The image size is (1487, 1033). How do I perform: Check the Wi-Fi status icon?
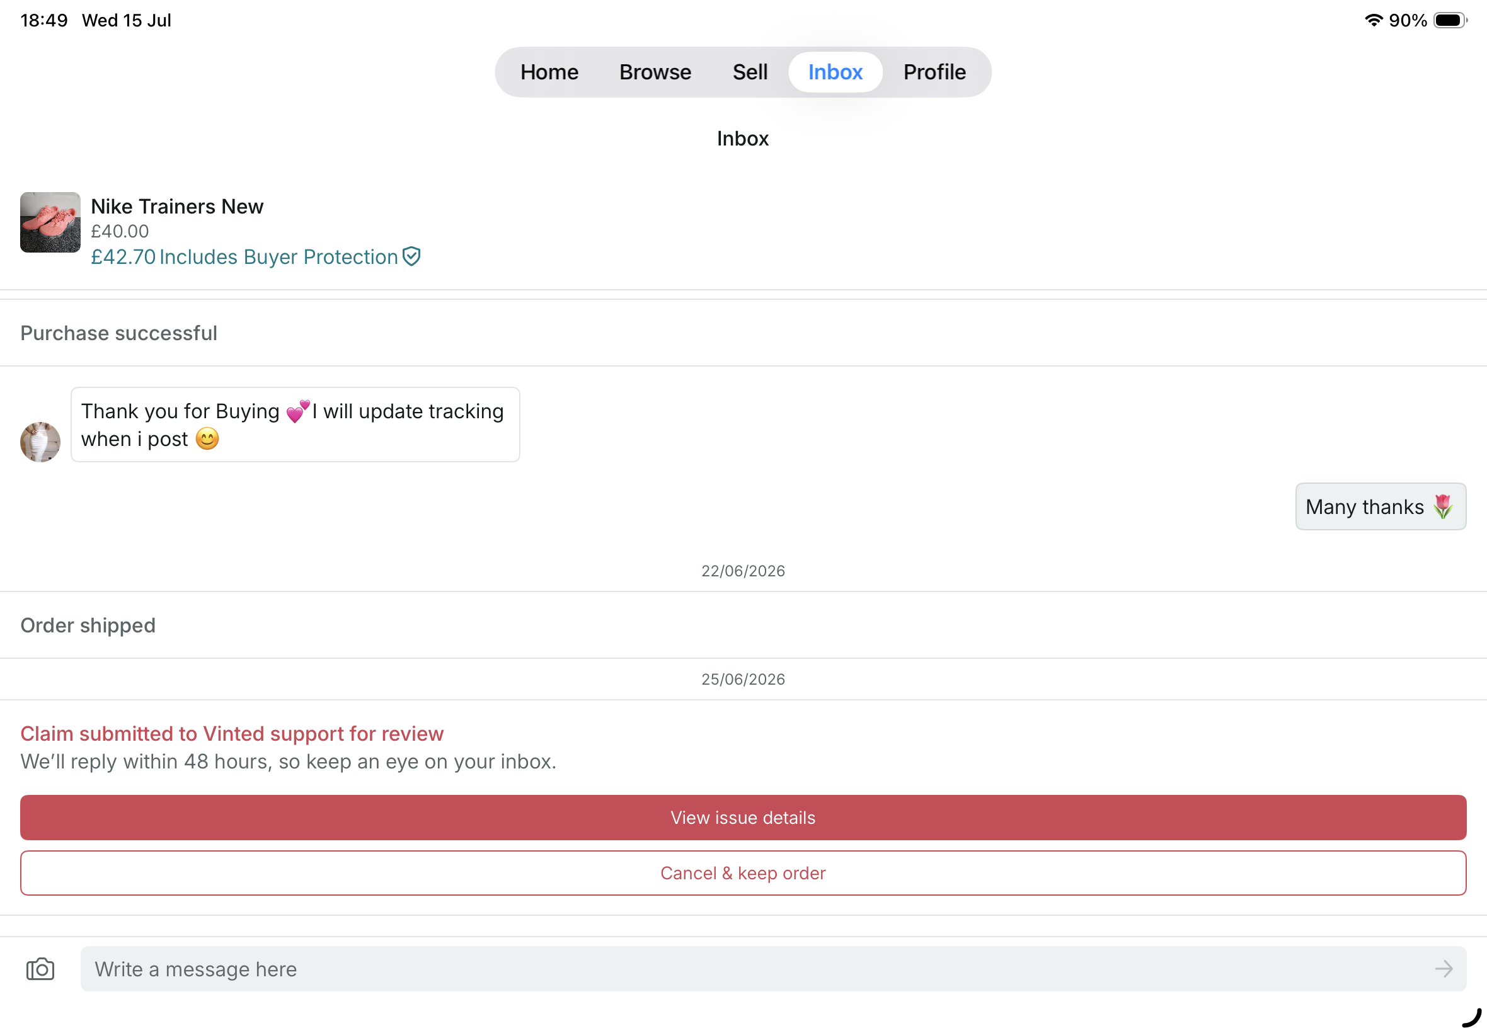(x=1373, y=20)
